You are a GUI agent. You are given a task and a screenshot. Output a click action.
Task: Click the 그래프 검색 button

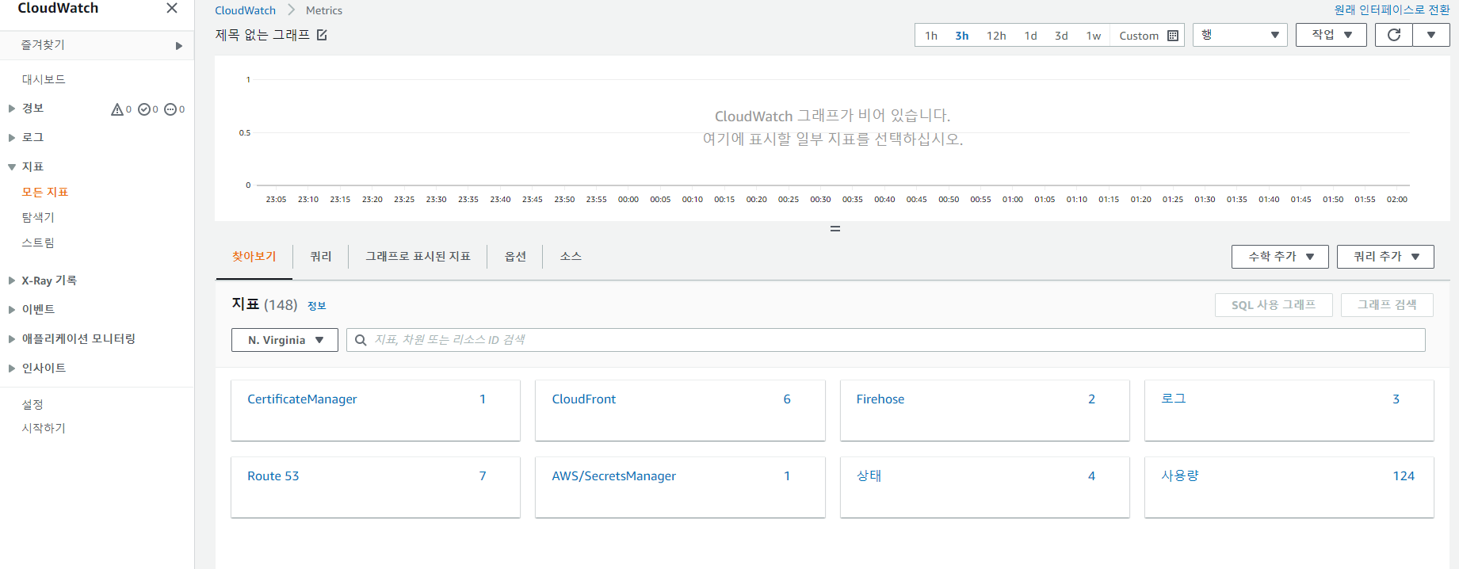(1387, 305)
